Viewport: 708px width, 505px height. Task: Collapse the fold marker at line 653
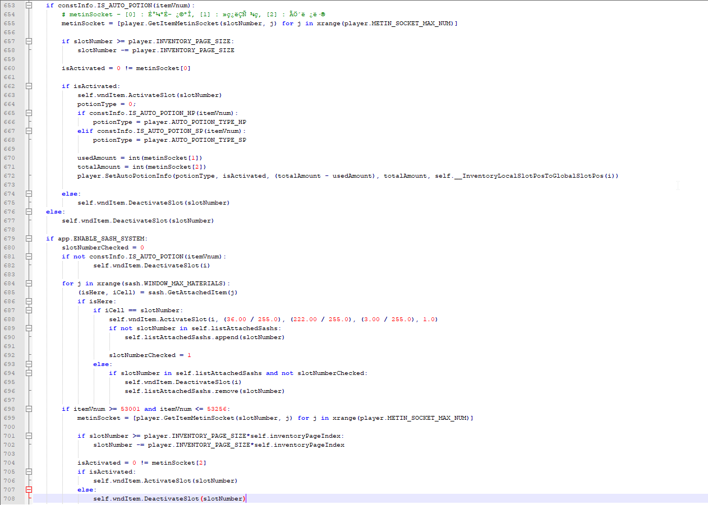[x=29, y=6]
